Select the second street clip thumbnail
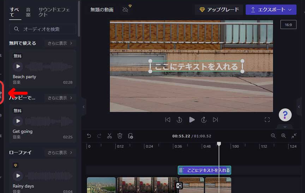The height and width of the screenshot is (193, 305). click(218, 185)
